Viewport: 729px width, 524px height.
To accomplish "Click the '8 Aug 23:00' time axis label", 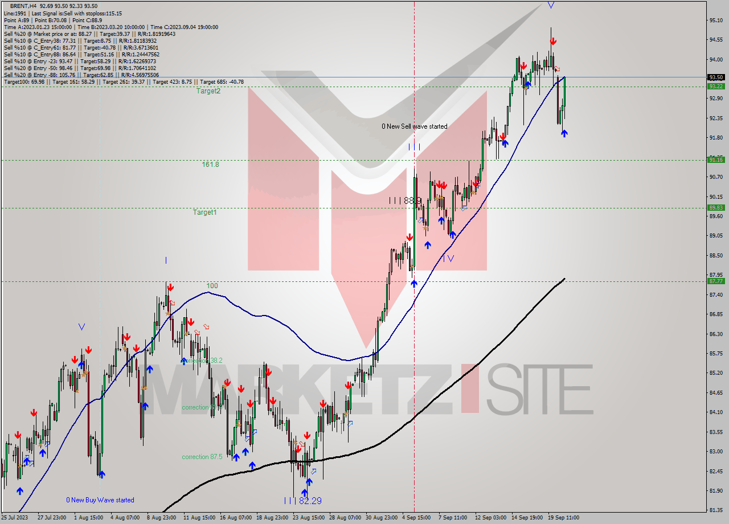I will pos(161,518).
